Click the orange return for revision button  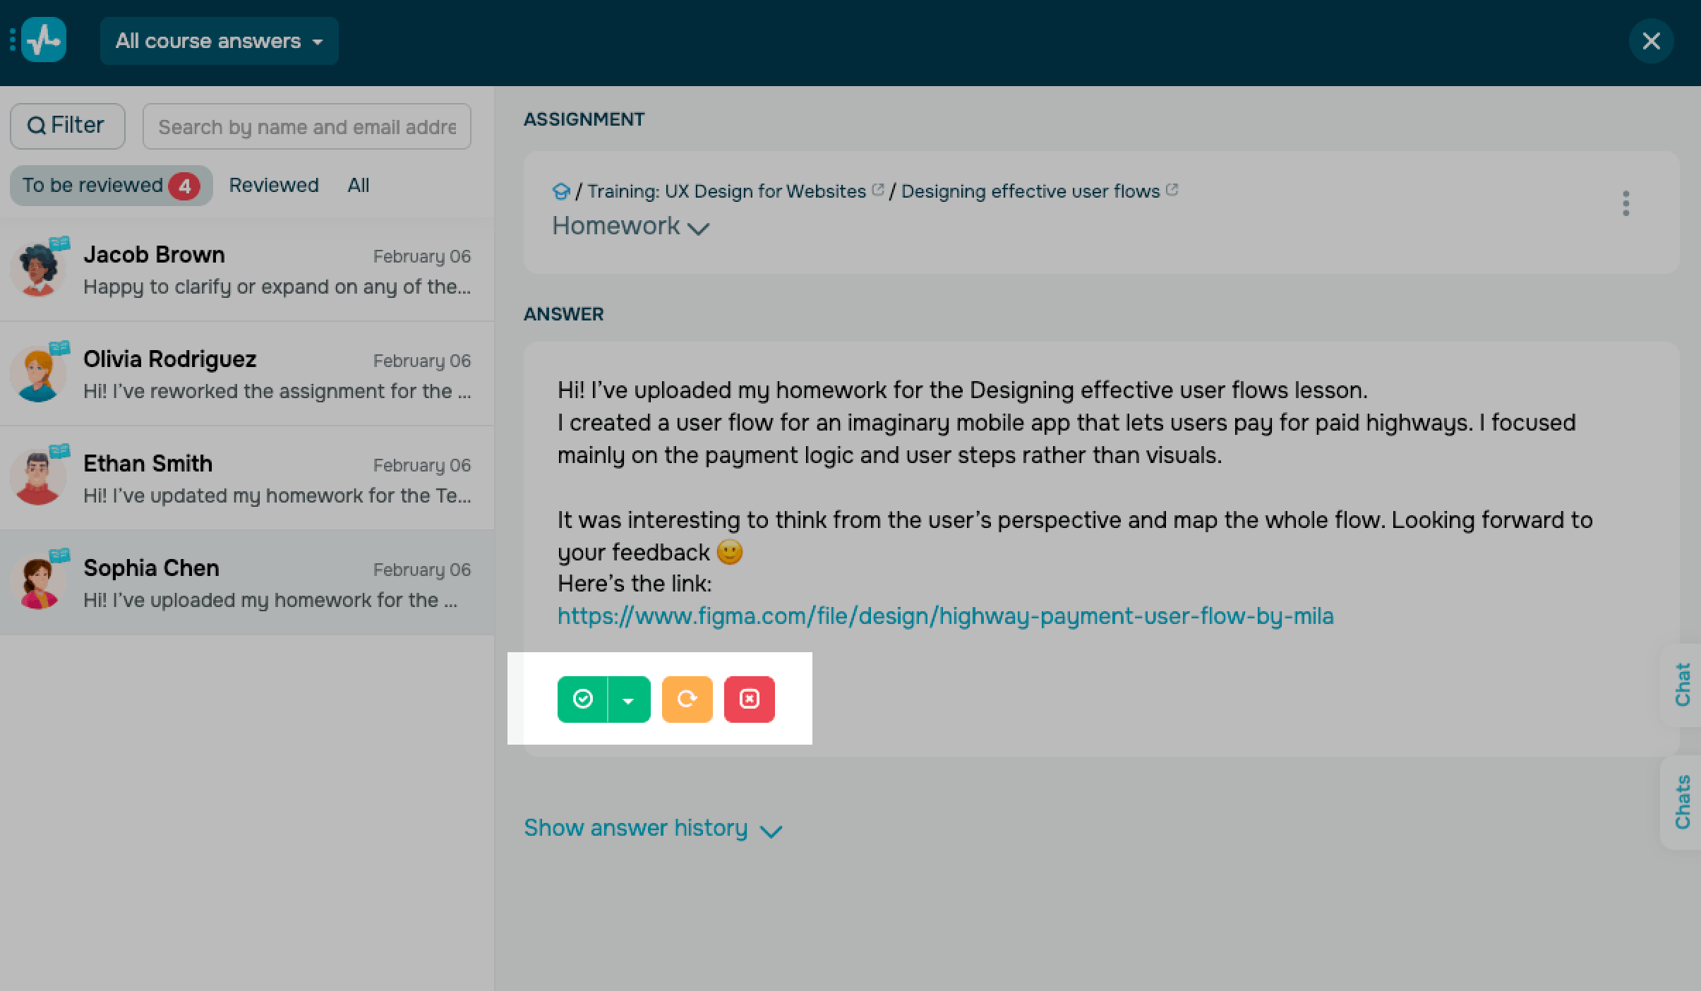pos(687,699)
